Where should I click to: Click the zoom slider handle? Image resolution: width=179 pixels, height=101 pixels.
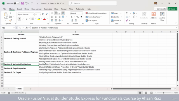click(x=164, y=93)
